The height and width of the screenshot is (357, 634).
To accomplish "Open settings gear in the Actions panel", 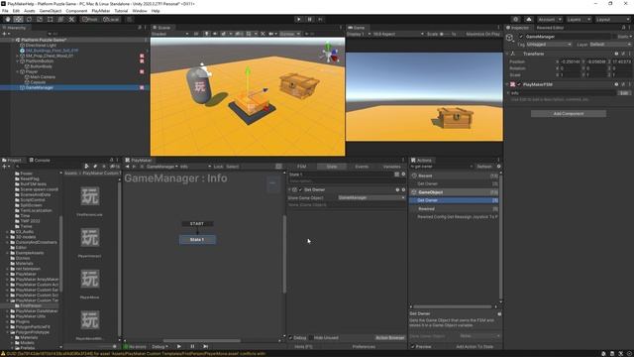I will 498,167.
